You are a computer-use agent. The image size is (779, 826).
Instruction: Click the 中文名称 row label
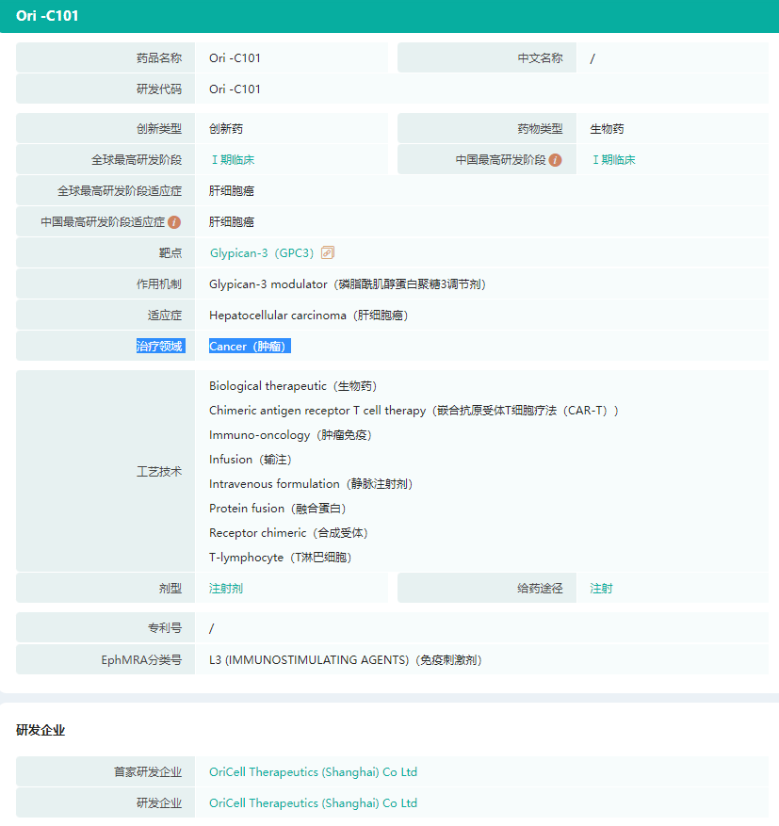click(541, 58)
